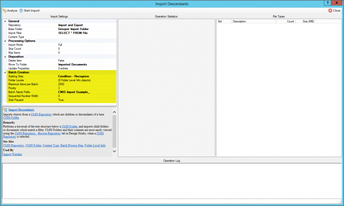Click the red Close icon
The height and width of the screenshot is (206, 344).
[x=330, y=10]
